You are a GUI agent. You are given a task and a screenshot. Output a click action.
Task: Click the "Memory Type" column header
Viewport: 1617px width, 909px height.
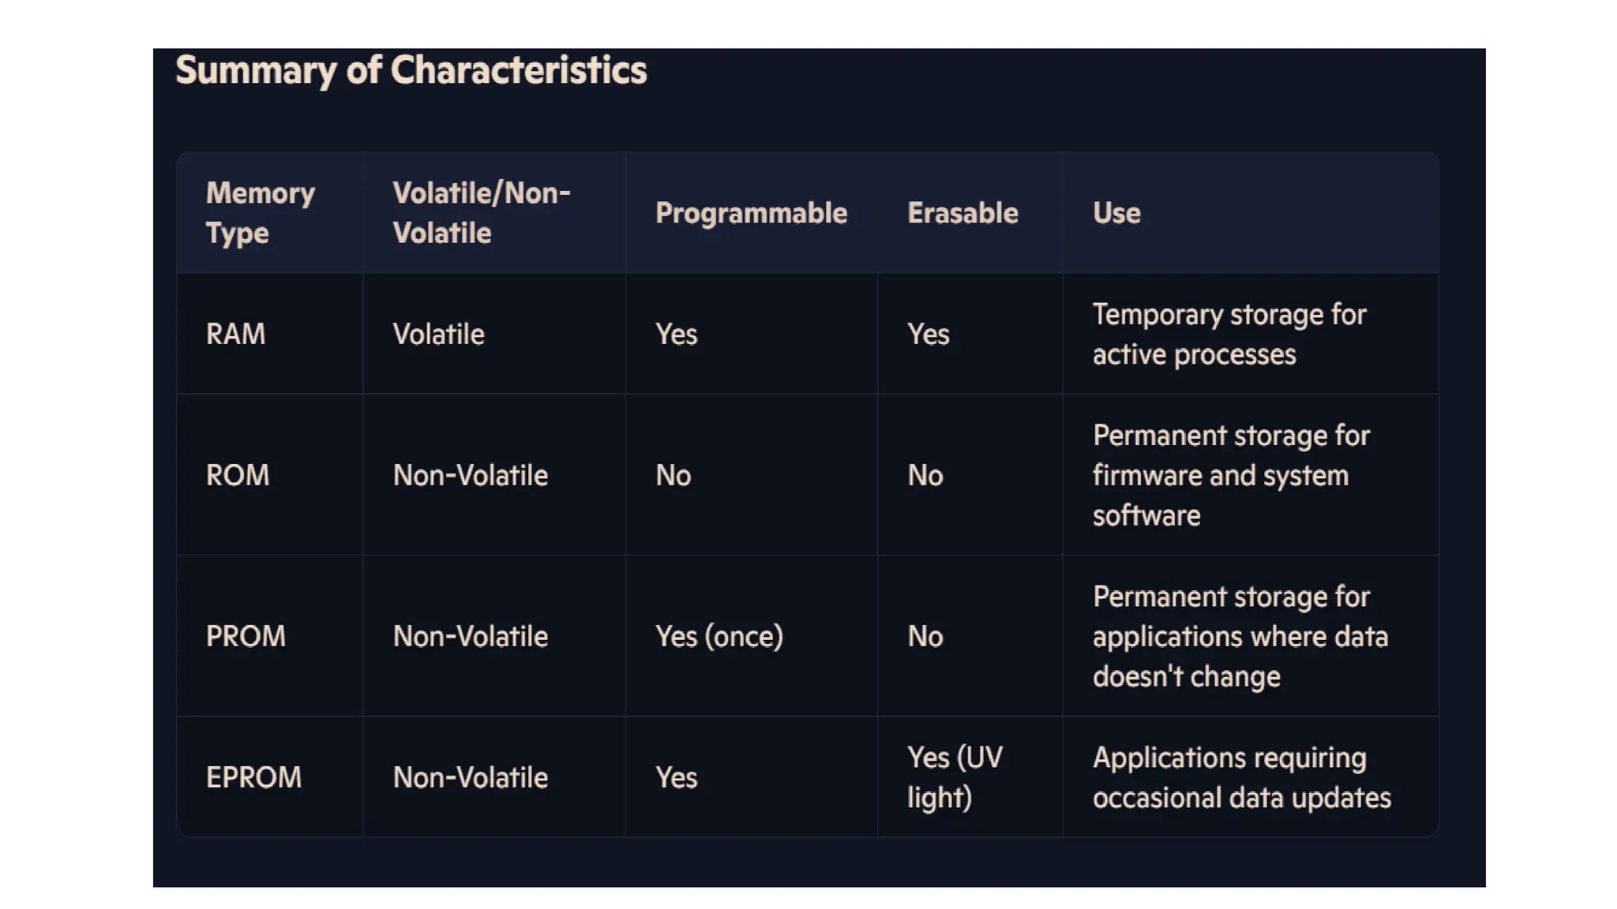pyautogui.click(x=260, y=213)
